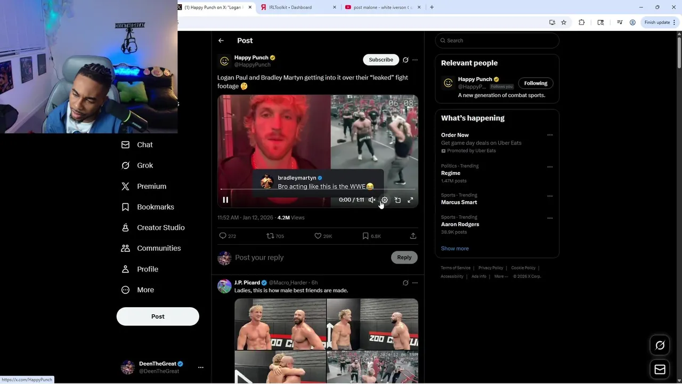Click the Reply button
Viewport: 682px width, 384px height.
click(404, 258)
